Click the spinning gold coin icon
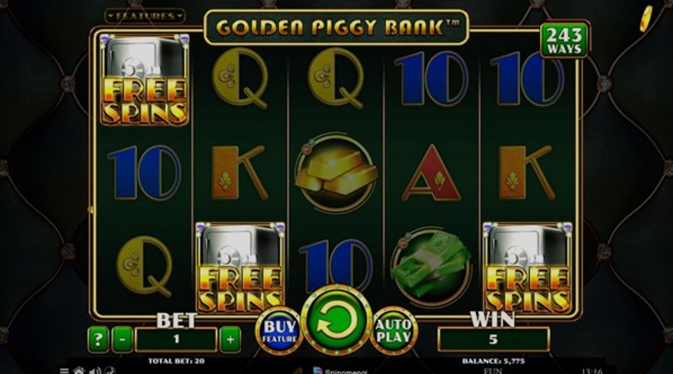 click(646, 19)
